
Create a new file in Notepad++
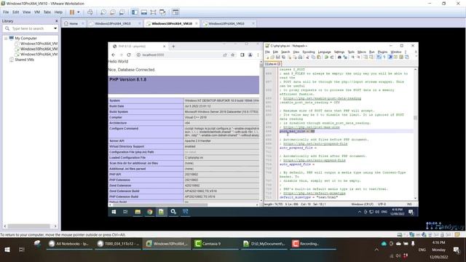tap(267, 57)
